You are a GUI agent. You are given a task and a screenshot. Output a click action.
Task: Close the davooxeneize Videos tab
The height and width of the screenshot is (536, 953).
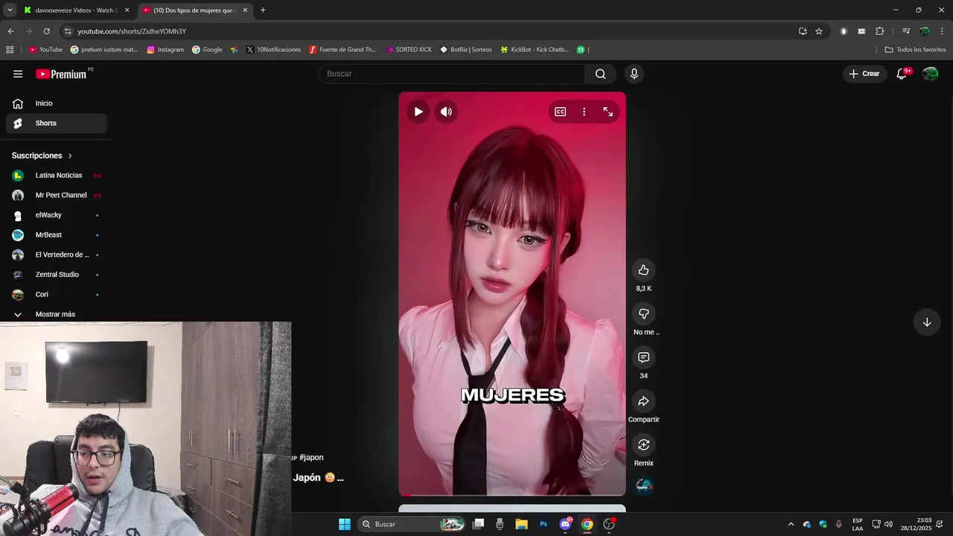click(127, 10)
